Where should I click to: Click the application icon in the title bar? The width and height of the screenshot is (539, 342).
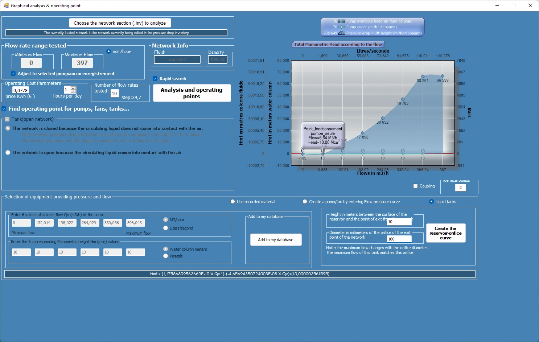pos(6,5)
